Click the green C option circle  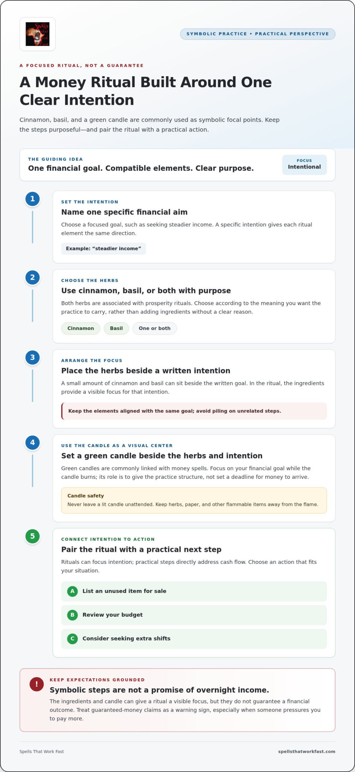point(73,639)
